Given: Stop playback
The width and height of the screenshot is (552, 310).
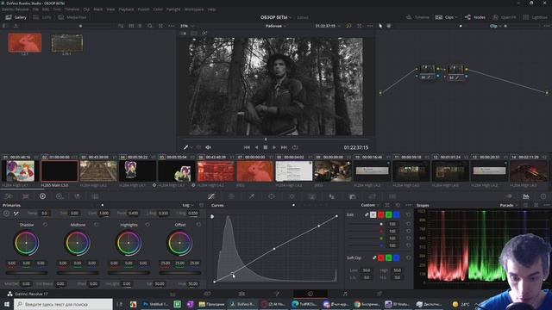Looking at the screenshot, I should tap(266, 147).
